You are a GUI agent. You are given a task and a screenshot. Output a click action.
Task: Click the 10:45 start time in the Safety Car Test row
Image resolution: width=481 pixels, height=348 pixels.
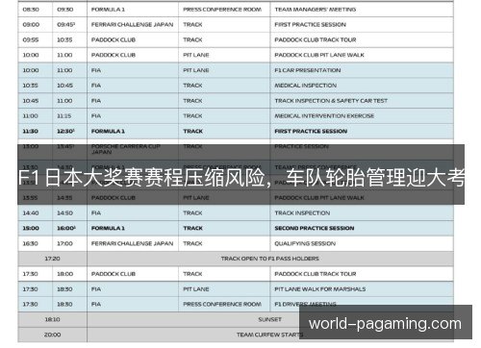tap(31, 101)
